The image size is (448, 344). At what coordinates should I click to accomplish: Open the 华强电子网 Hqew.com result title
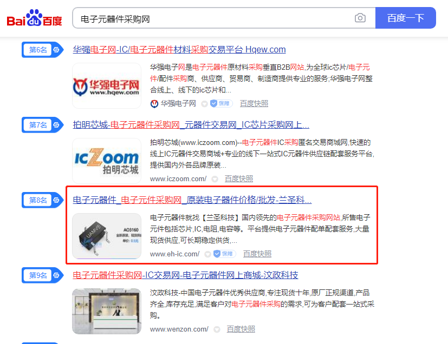coord(179,50)
